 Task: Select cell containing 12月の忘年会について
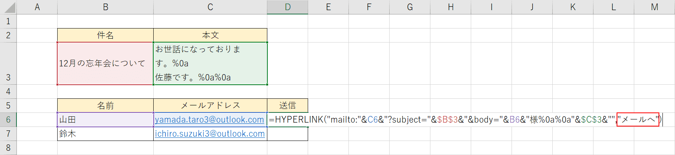point(105,63)
